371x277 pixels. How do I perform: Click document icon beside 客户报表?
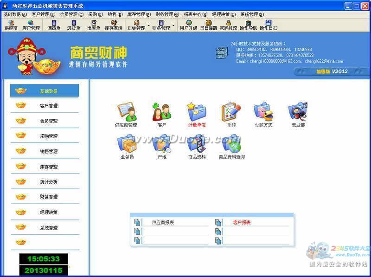point(218,223)
